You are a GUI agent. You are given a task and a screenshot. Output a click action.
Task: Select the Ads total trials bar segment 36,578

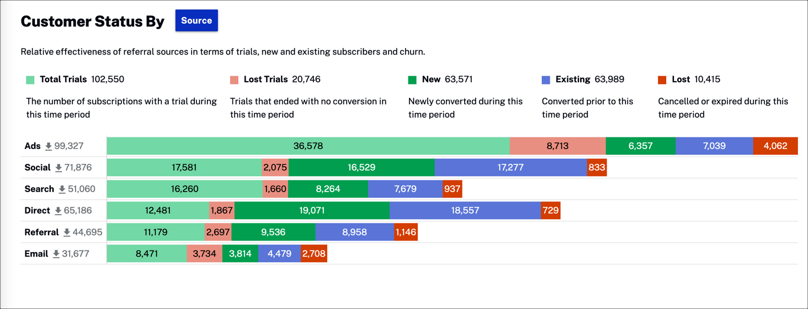(308, 146)
